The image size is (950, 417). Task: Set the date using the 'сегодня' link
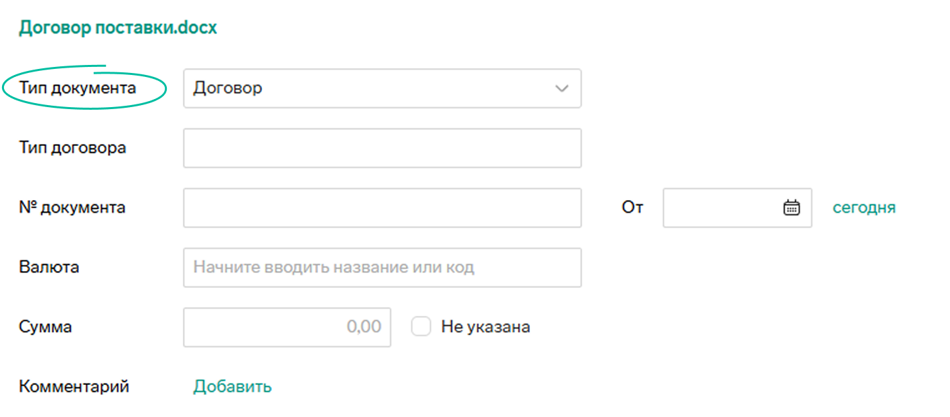[864, 207]
